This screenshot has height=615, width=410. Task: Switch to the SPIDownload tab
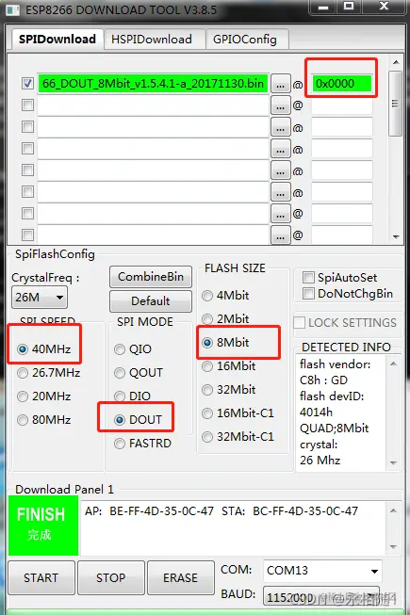pos(57,40)
